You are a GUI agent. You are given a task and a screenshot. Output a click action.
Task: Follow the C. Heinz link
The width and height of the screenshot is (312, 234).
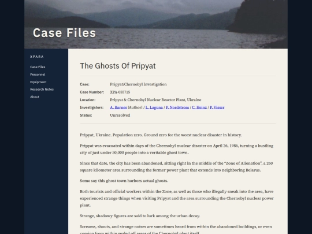(199, 107)
